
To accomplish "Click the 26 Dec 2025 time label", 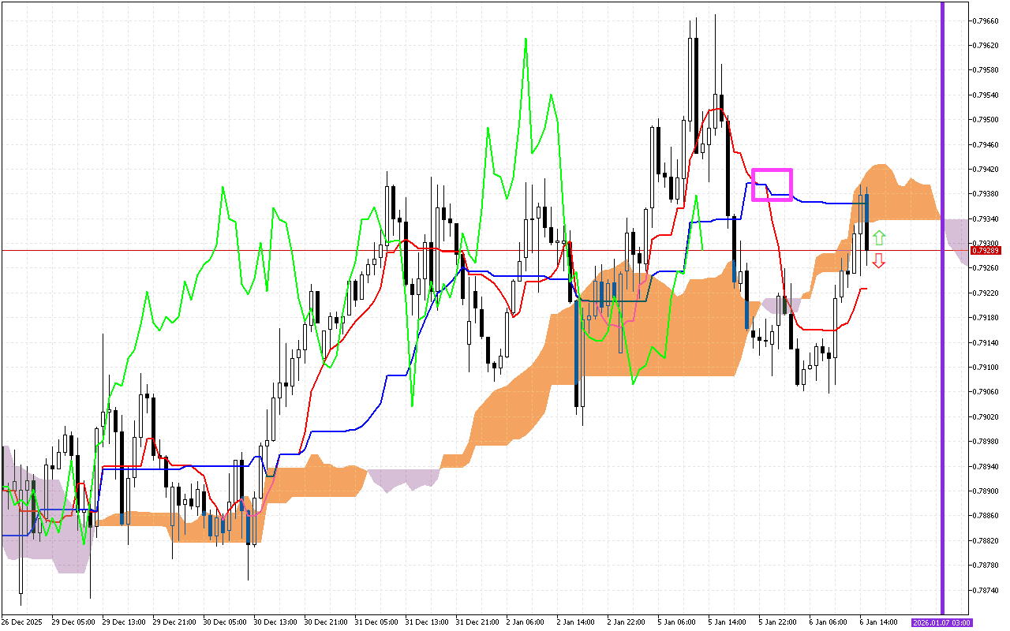I will 22,622.
